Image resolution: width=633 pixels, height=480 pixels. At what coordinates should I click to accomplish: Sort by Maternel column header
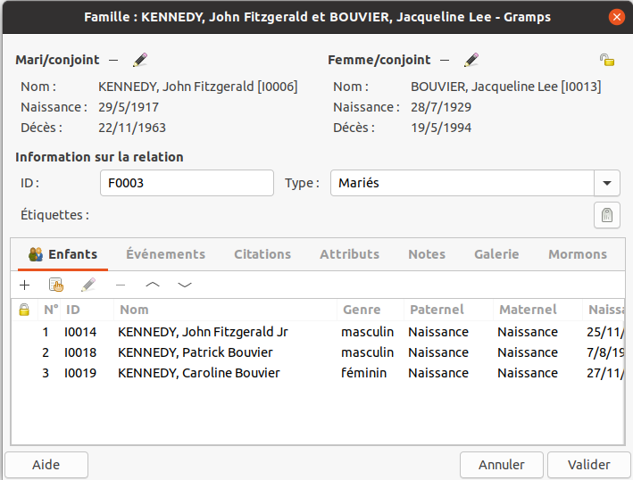click(x=537, y=310)
